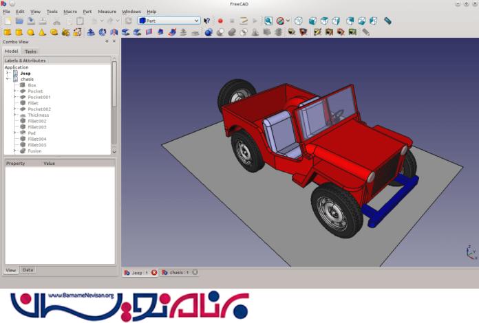Click the Fit All zoom icon
Viewport: 479px width, 323px height.
[x=268, y=21]
